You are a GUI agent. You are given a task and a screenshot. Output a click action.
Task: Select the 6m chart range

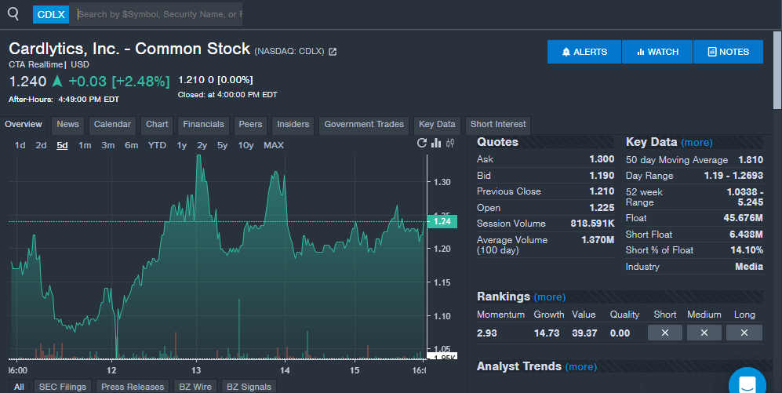click(x=131, y=145)
